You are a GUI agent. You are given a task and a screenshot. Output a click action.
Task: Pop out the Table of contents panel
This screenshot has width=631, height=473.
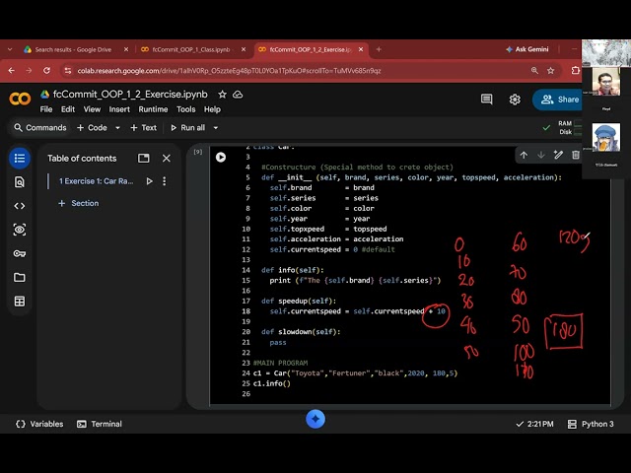(144, 158)
